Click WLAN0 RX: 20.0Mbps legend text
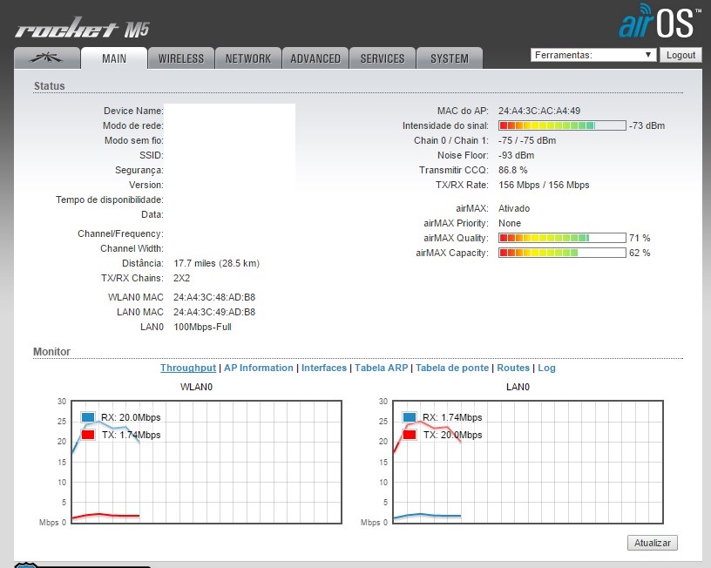The width and height of the screenshot is (711, 568). pos(131,417)
